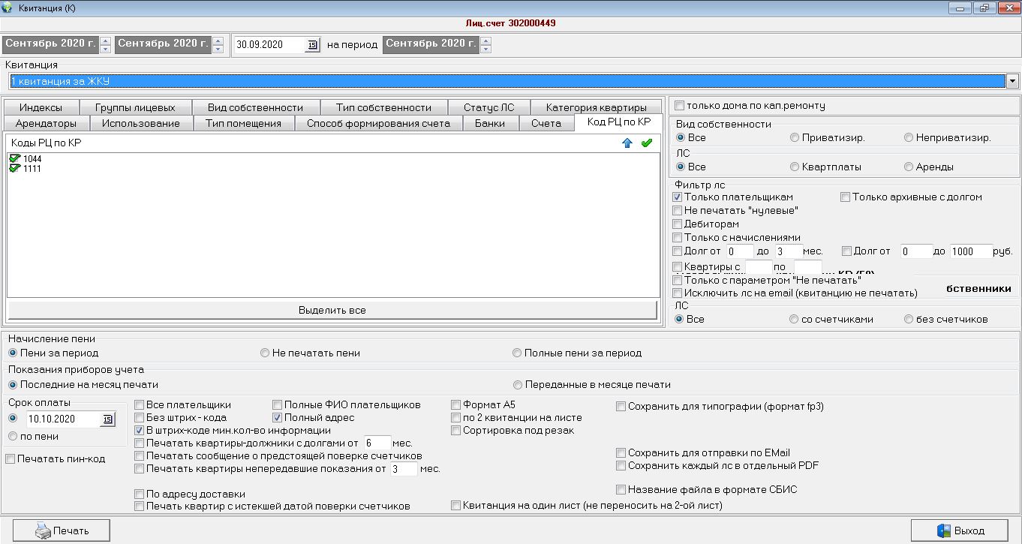1022x544 pixels.
Task: Enable "Сохранить каждый лс в отдельный PDF"
Action: [621, 465]
